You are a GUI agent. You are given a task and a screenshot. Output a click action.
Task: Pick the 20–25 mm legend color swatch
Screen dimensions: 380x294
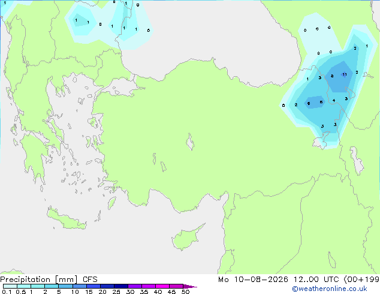point(107,286)
